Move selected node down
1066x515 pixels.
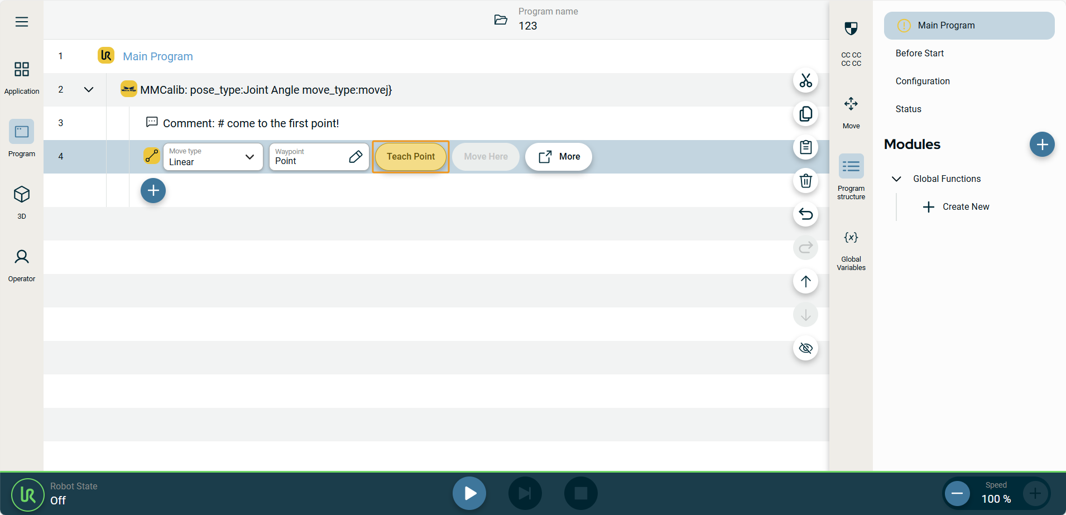coord(806,315)
